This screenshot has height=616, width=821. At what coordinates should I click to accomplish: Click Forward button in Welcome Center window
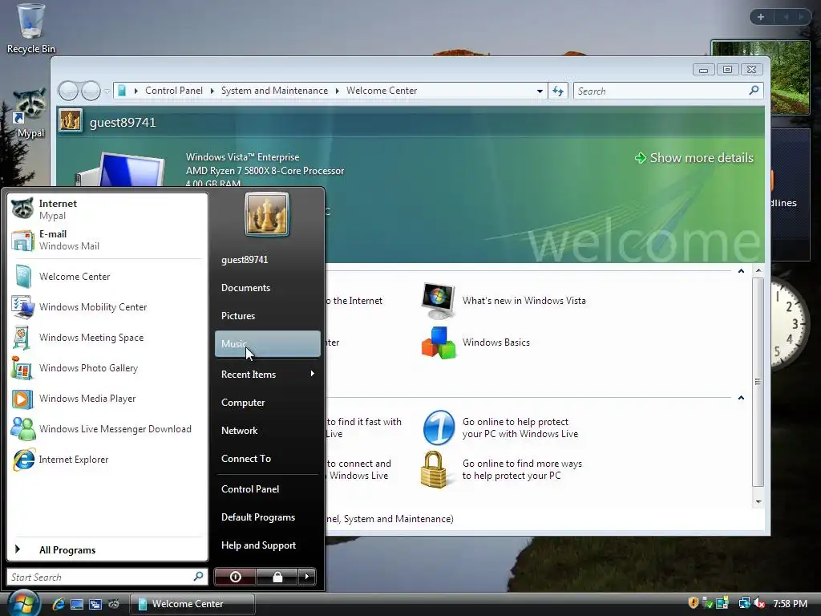pyautogui.click(x=91, y=91)
